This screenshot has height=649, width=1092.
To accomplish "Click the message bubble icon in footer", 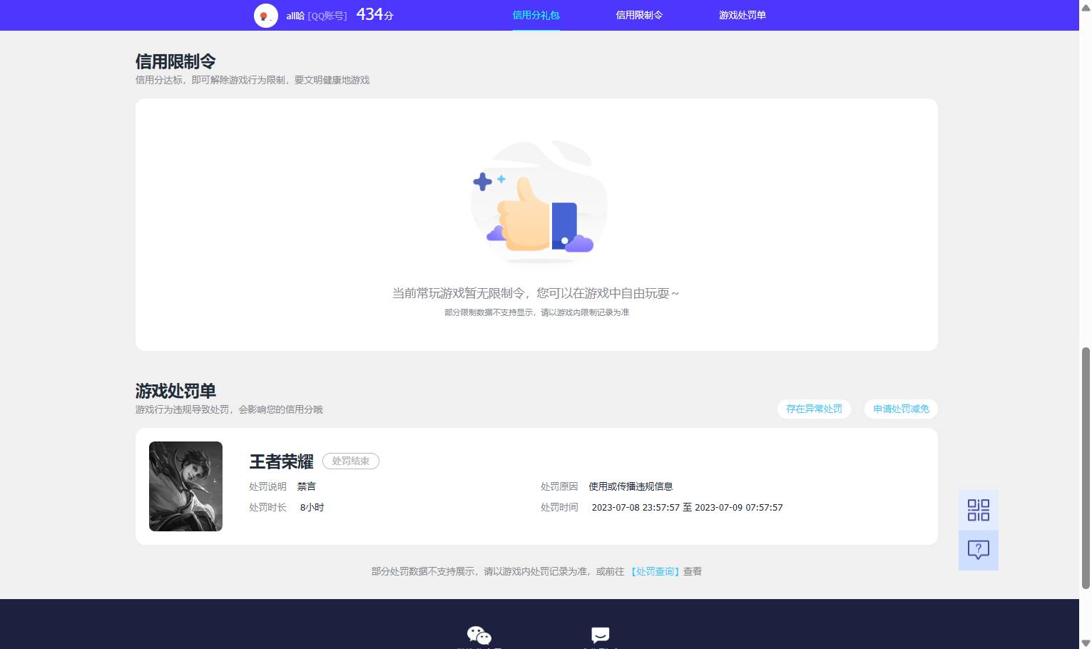I will point(600,635).
